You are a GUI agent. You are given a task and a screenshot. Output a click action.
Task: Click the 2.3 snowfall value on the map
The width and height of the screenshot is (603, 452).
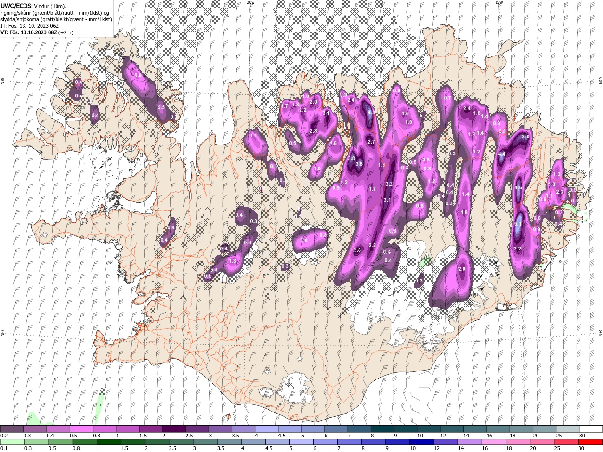tap(560, 192)
